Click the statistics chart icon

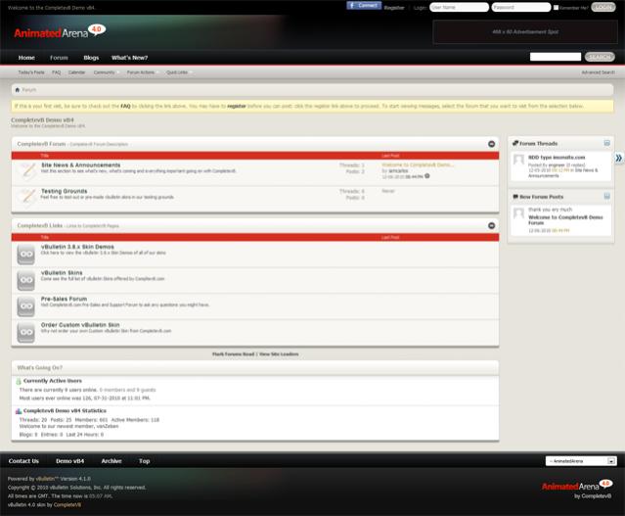click(19, 411)
